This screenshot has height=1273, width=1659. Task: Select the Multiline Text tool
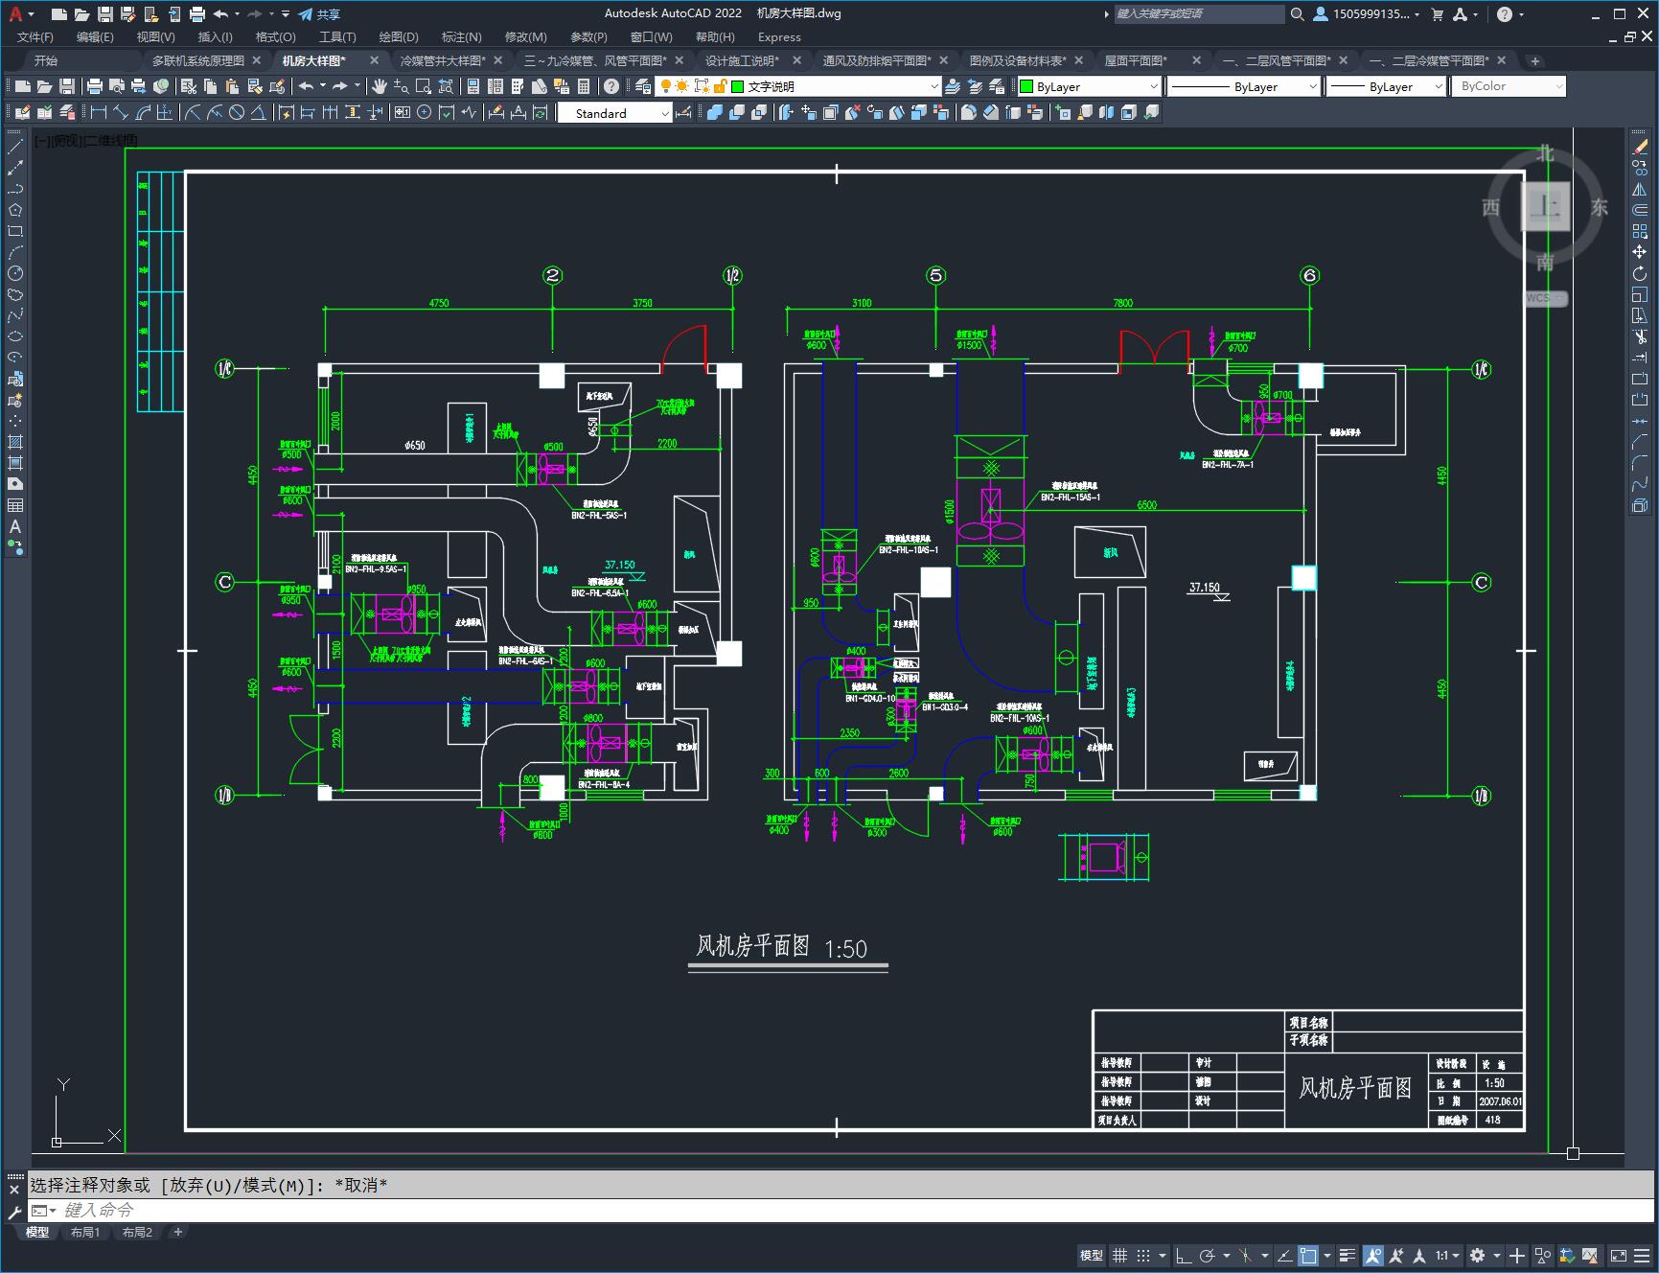coord(14,527)
